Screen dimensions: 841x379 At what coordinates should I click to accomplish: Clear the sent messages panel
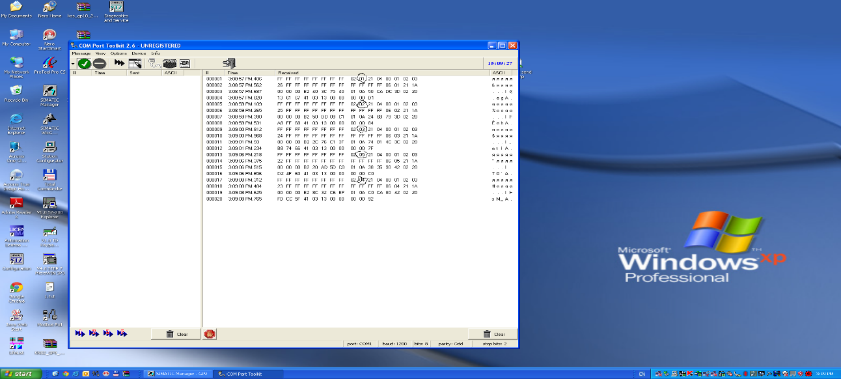point(176,334)
